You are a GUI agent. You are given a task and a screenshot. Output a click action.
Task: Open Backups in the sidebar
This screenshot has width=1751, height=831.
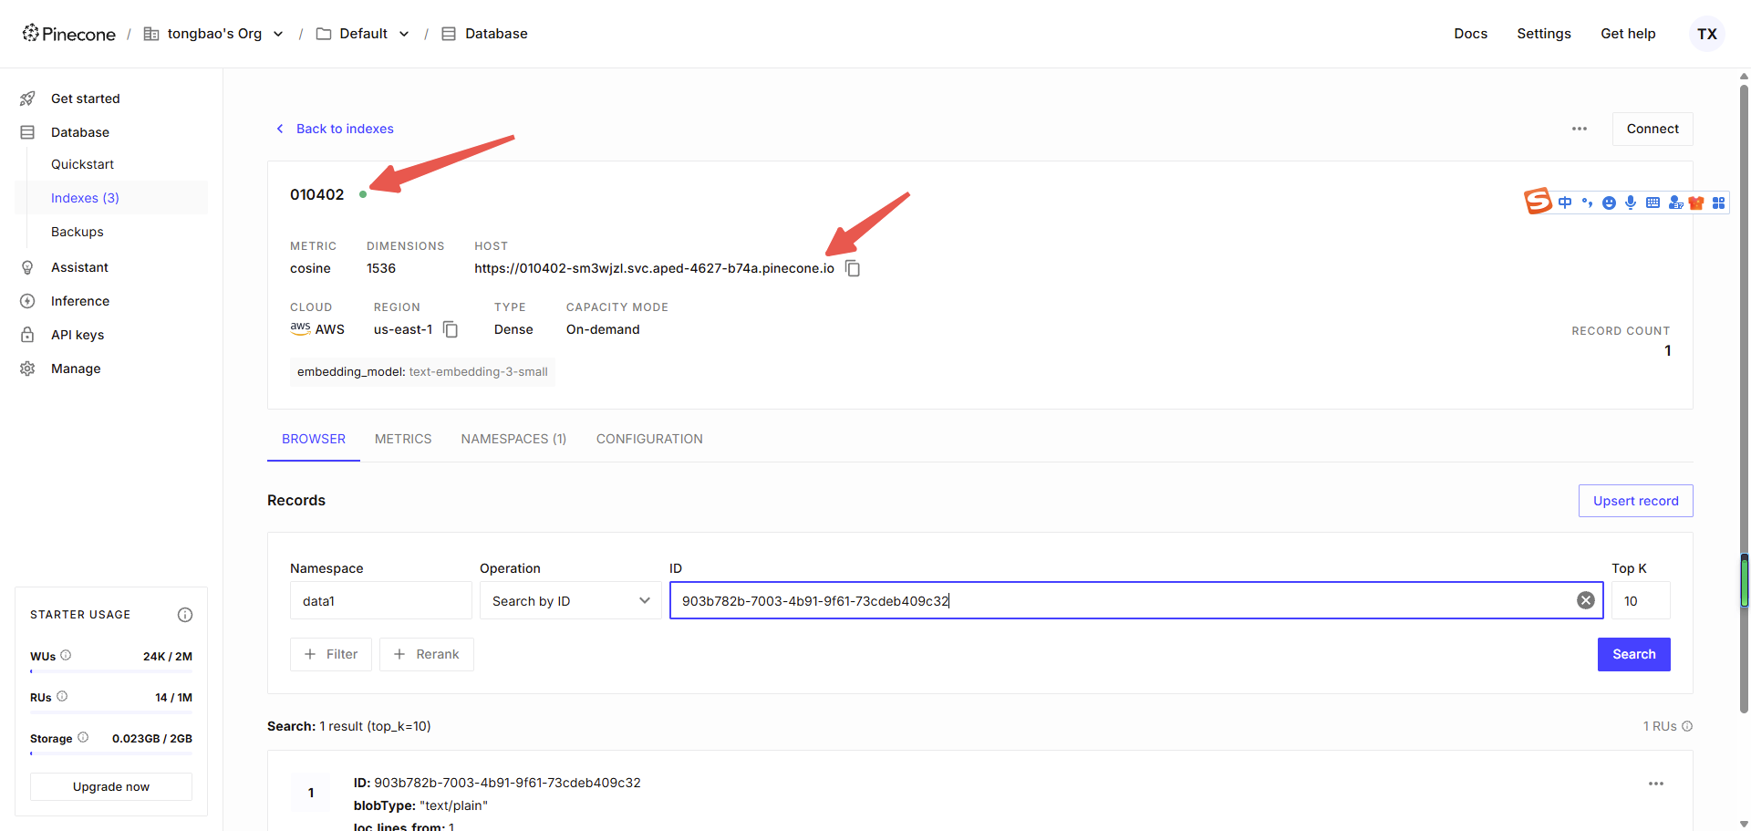pyautogui.click(x=78, y=232)
